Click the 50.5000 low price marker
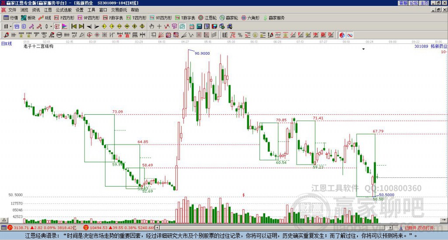Screen dimensions: 448x240 click(387, 195)
